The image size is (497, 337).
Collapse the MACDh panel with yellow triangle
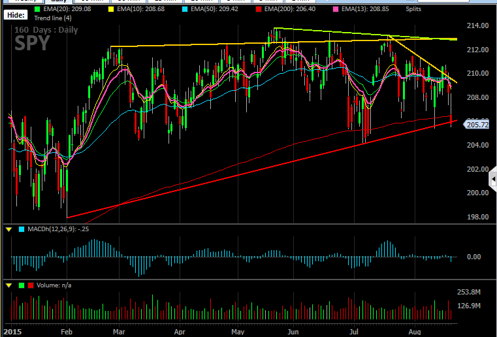(x=8, y=229)
